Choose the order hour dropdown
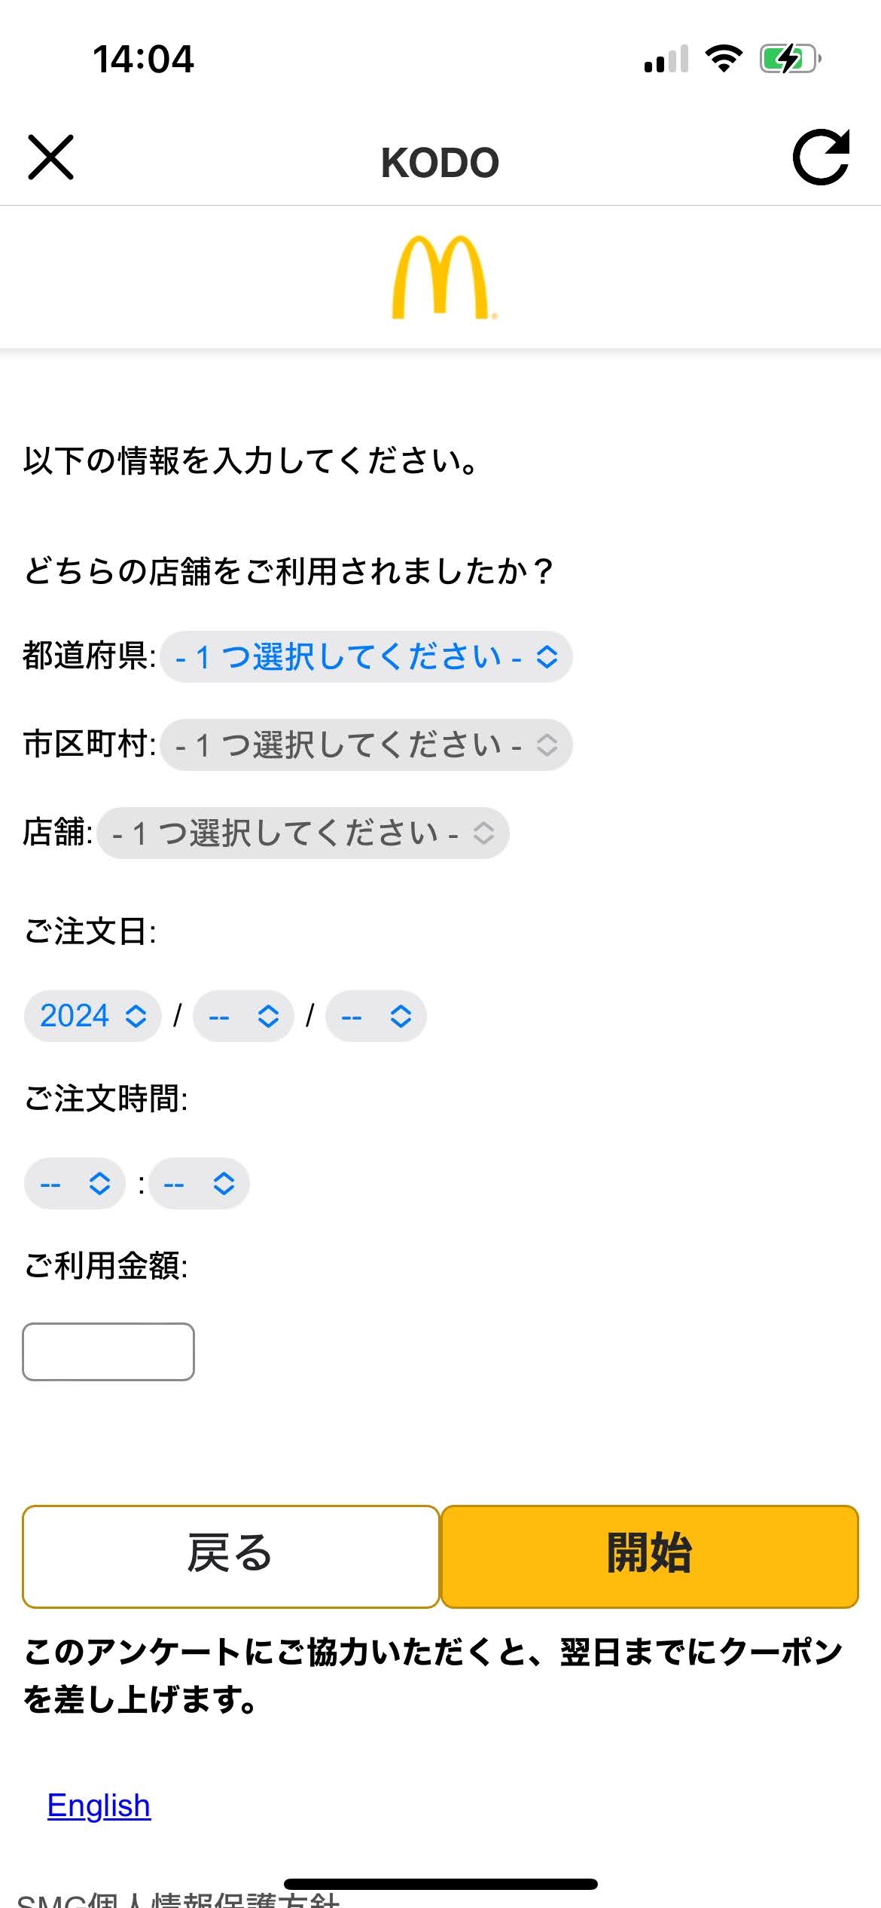The image size is (881, 1908). tap(75, 1184)
